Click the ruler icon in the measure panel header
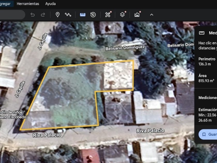Image resolution: width=217 pixels, height=163 pixels. tap(202, 33)
